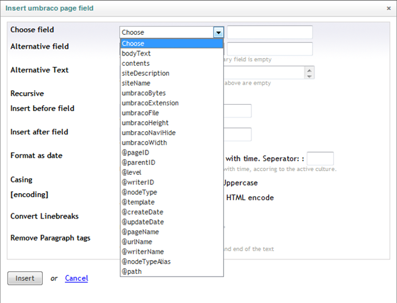The height and width of the screenshot is (303, 397).
Task: Choose the @pageName option
Action: click(x=171, y=232)
